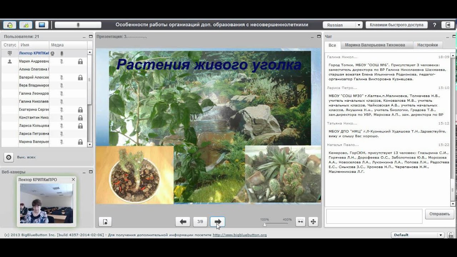457x257 pixels.
Task: Click the presentation zoom slider
Action: (x=276, y=224)
